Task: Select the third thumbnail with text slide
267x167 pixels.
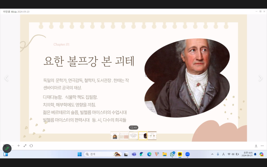Action: [134, 135]
